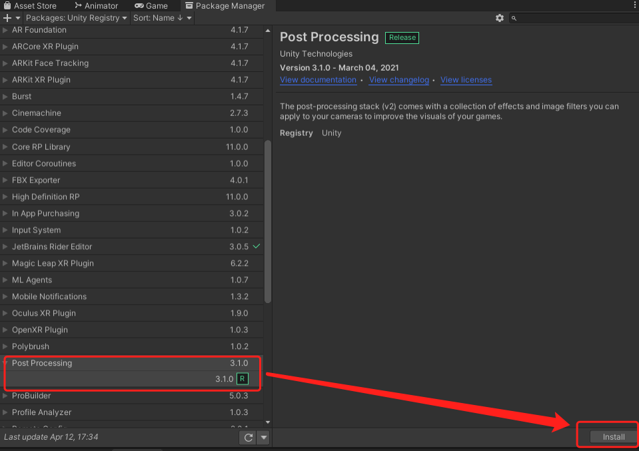The image size is (639, 451).
Task: Select the Mobile Notifications package
Action: (132, 296)
